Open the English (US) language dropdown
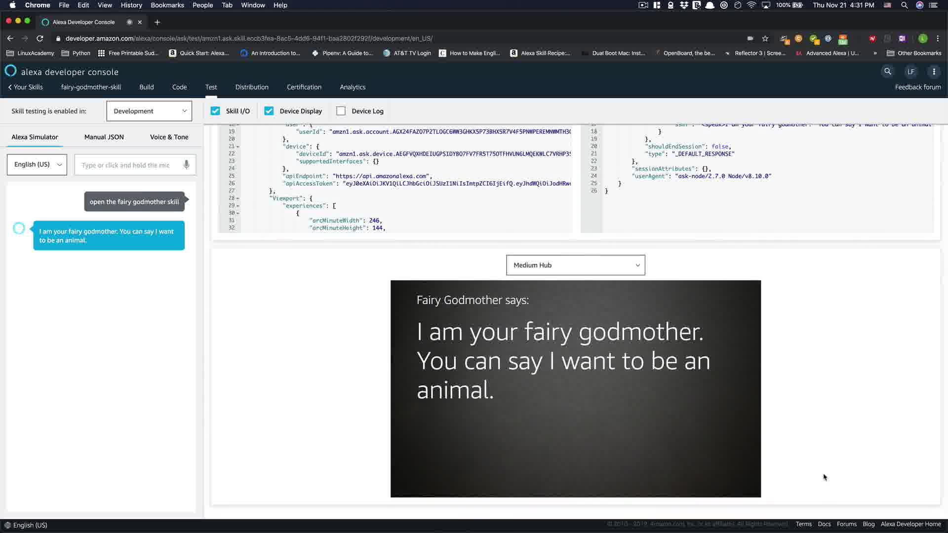 coord(37,164)
